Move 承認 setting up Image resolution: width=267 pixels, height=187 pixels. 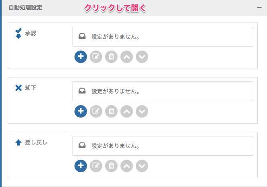tap(127, 57)
